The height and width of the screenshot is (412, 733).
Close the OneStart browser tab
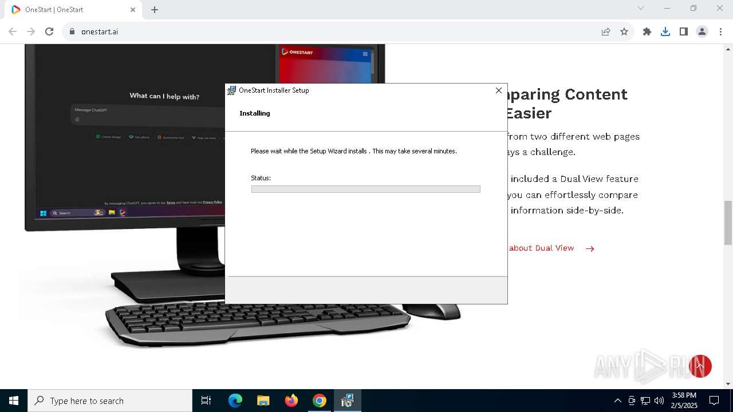tap(133, 10)
